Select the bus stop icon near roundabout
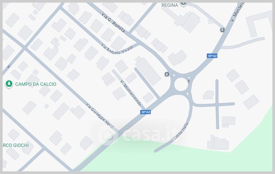 pyautogui.click(x=167, y=74)
